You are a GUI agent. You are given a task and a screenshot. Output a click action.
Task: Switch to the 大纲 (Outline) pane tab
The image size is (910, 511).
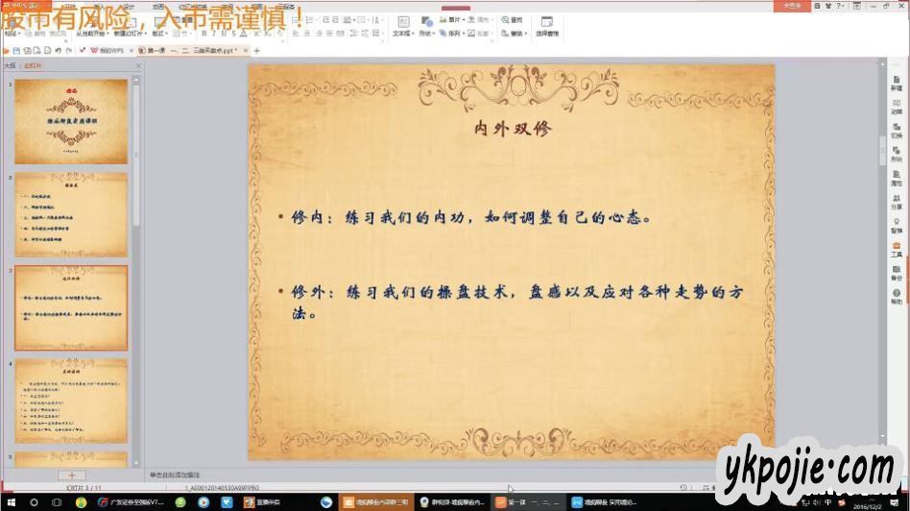pos(10,65)
